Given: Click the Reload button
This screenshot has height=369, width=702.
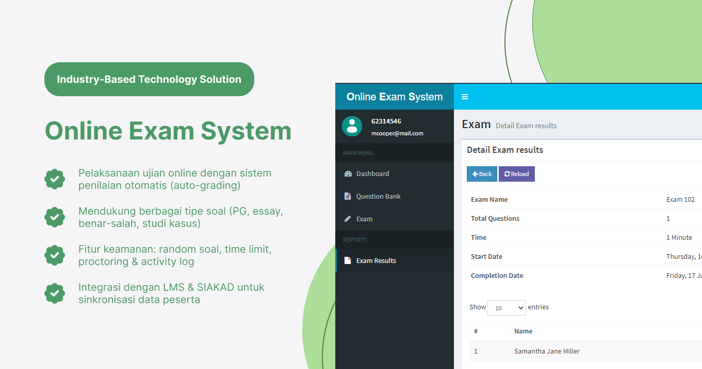Looking at the screenshot, I should tap(516, 174).
